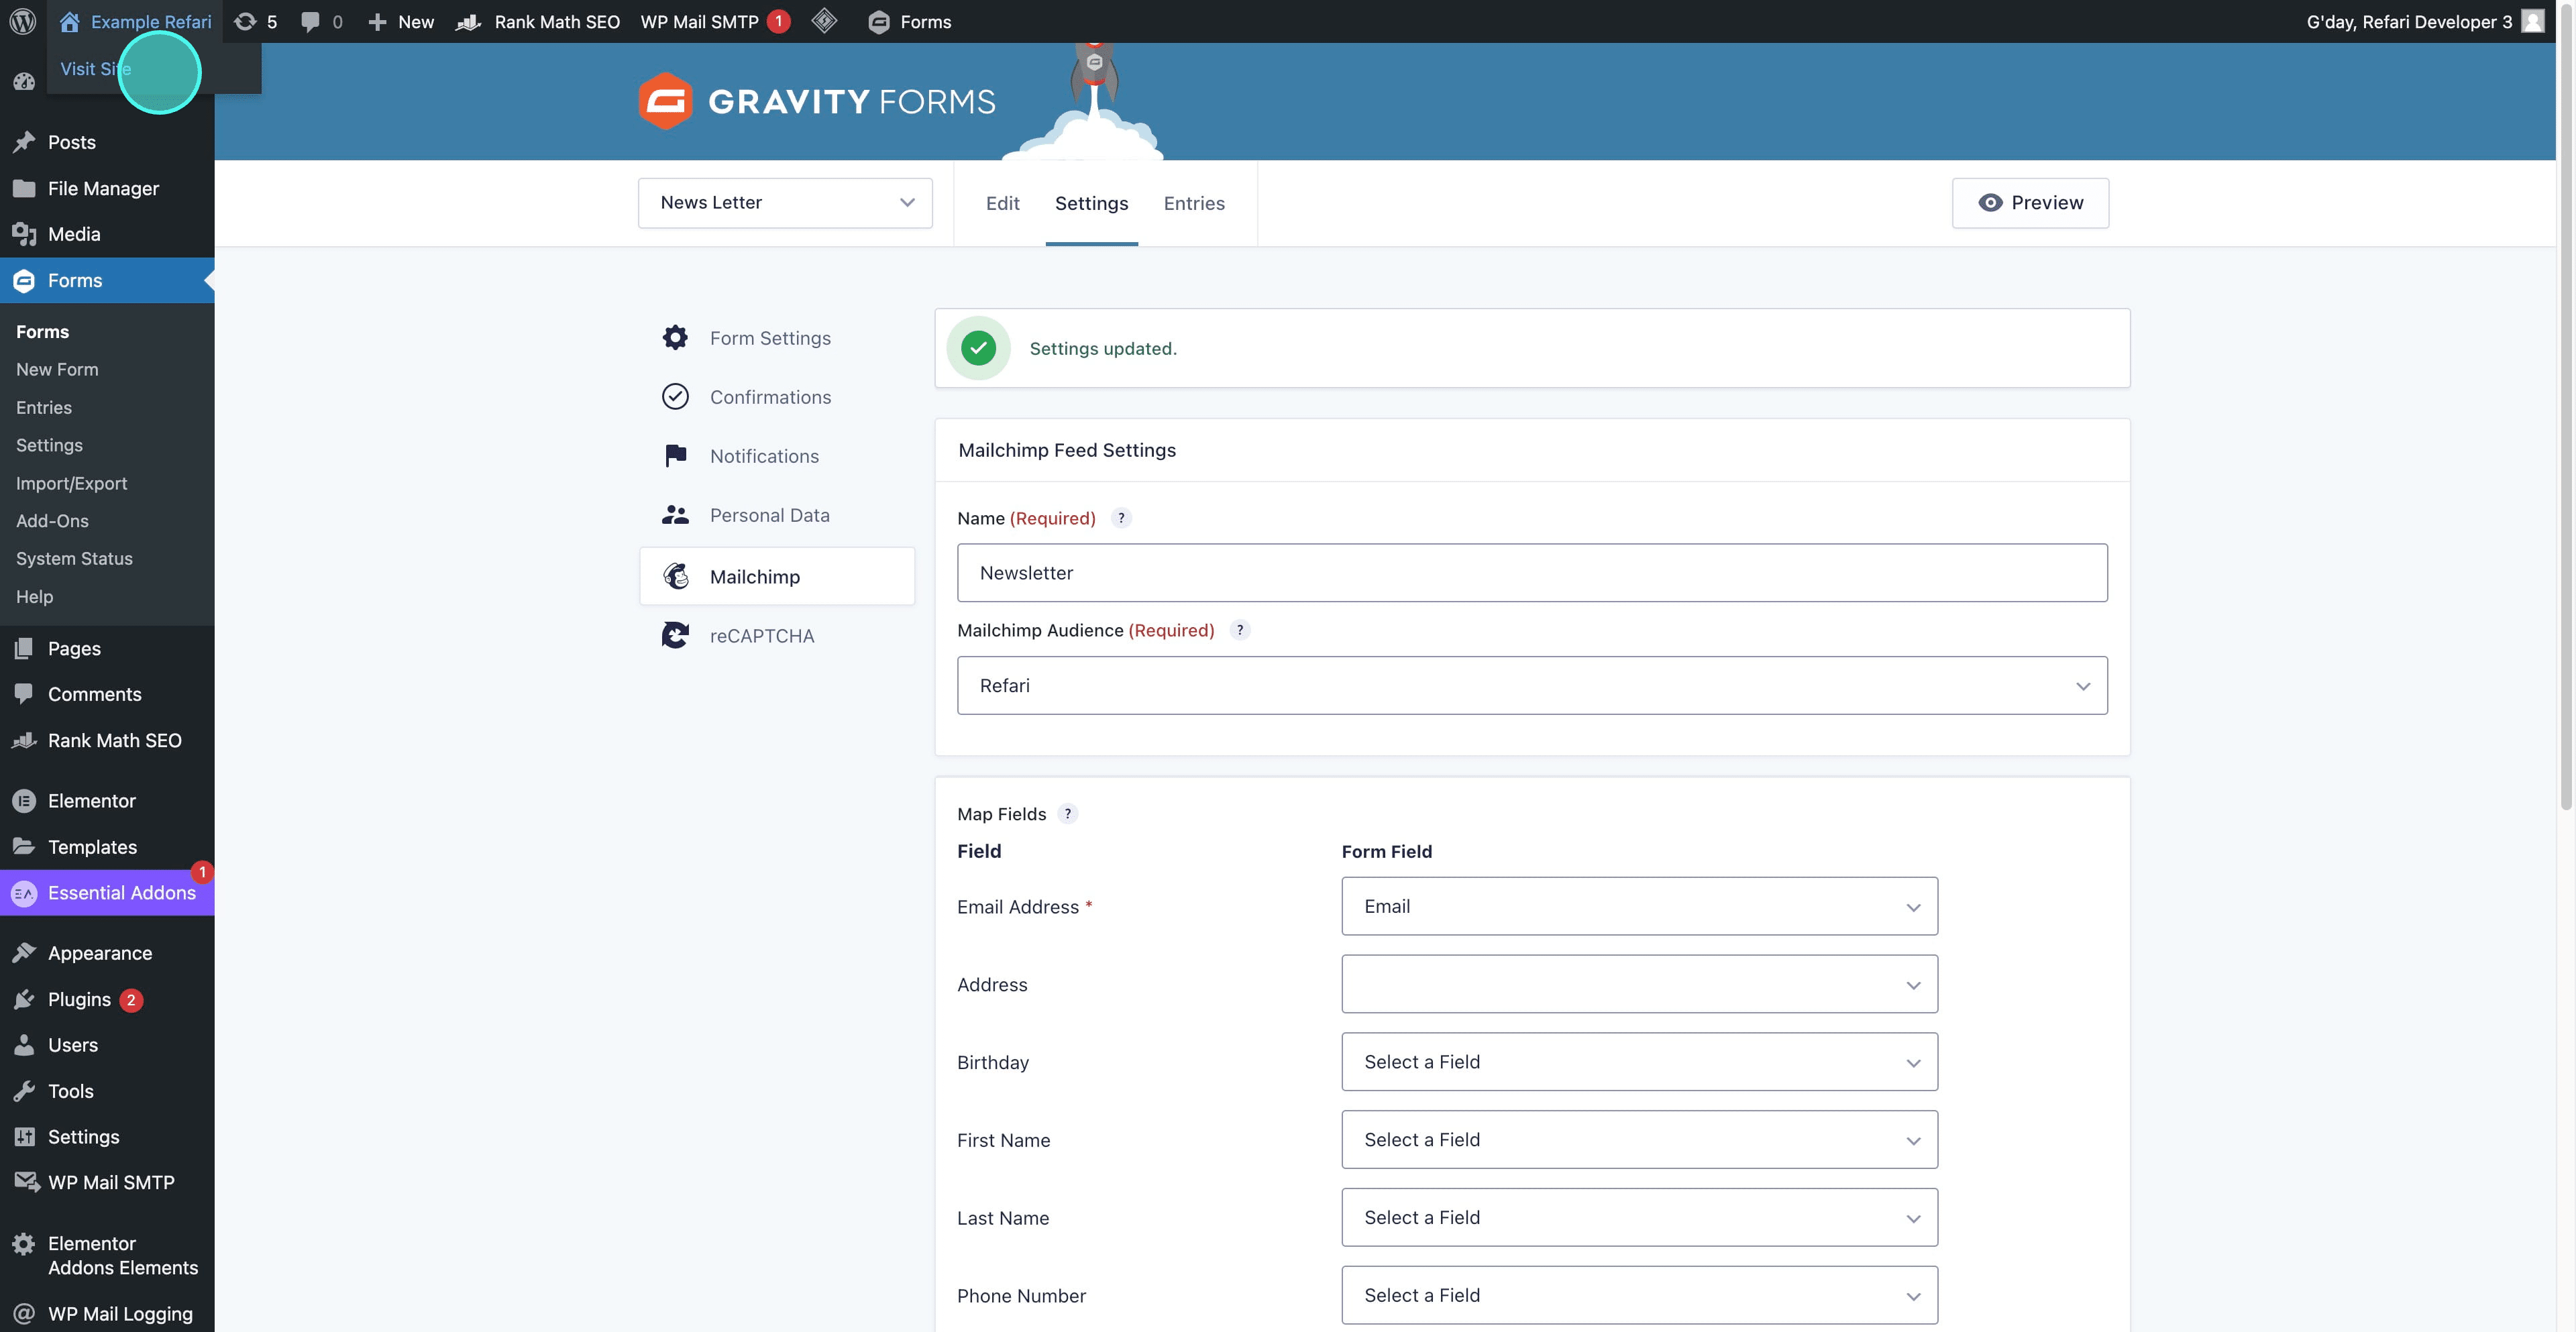The height and width of the screenshot is (1332, 2576).
Task: Select the Mailchimp item in the settings menu
Action: click(777, 576)
